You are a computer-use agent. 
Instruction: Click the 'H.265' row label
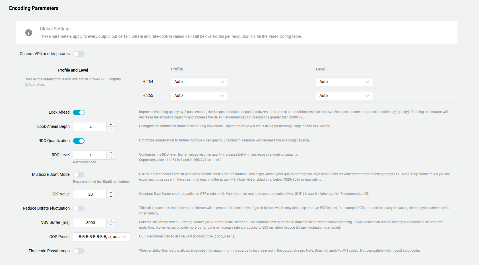tap(148, 96)
